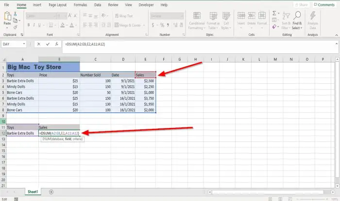Viewport: 340px width, 201px height.
Task: Click the Comments button
Action: [x=324, y=5]
